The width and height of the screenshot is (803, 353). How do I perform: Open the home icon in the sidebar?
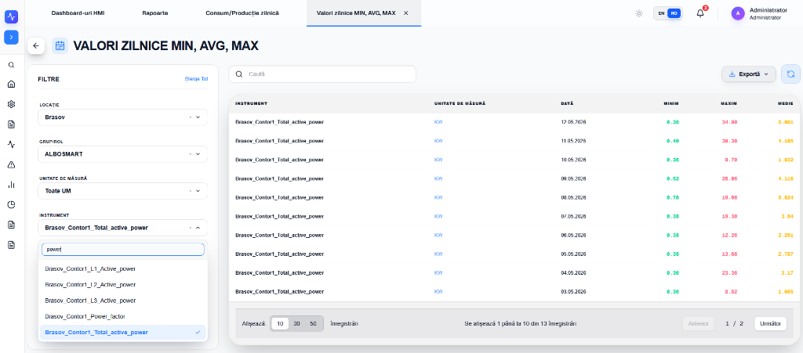click(x=11, y=85)
